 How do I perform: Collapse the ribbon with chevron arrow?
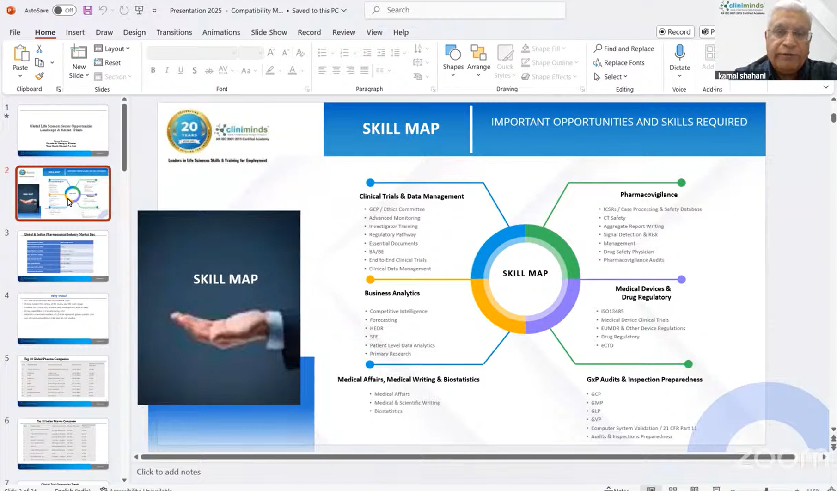coord(826,87)
